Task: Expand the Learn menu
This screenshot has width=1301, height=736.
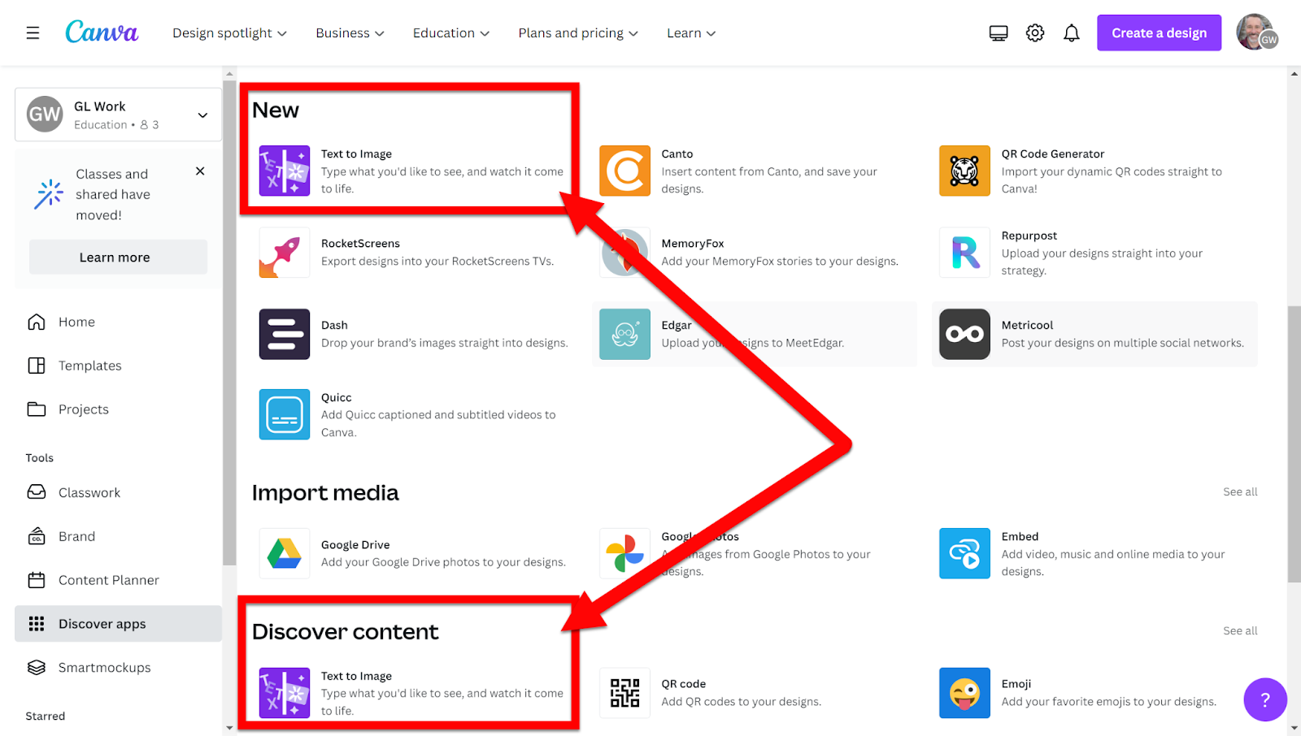Action: coord(691,33)
